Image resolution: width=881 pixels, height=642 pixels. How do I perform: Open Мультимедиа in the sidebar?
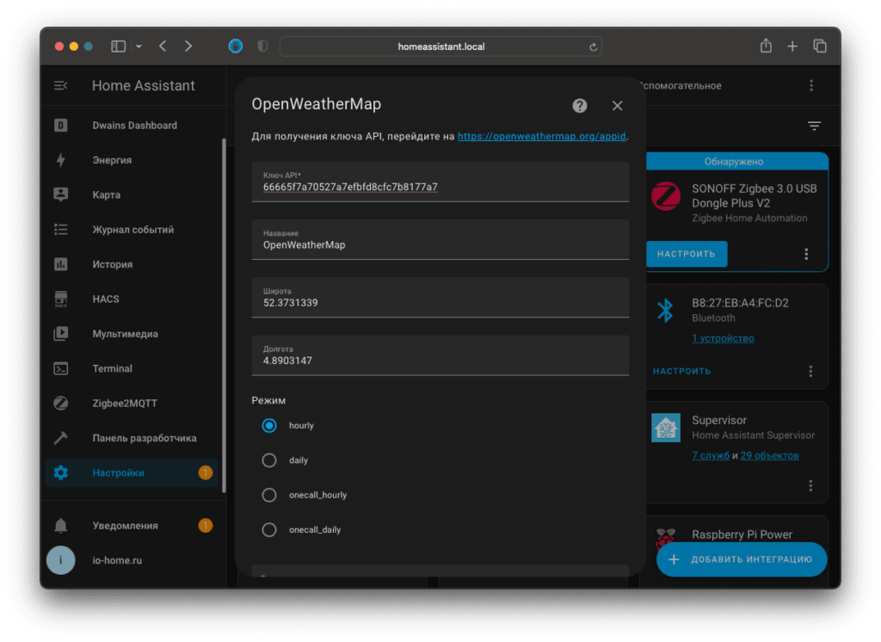(x=126, y=334)
